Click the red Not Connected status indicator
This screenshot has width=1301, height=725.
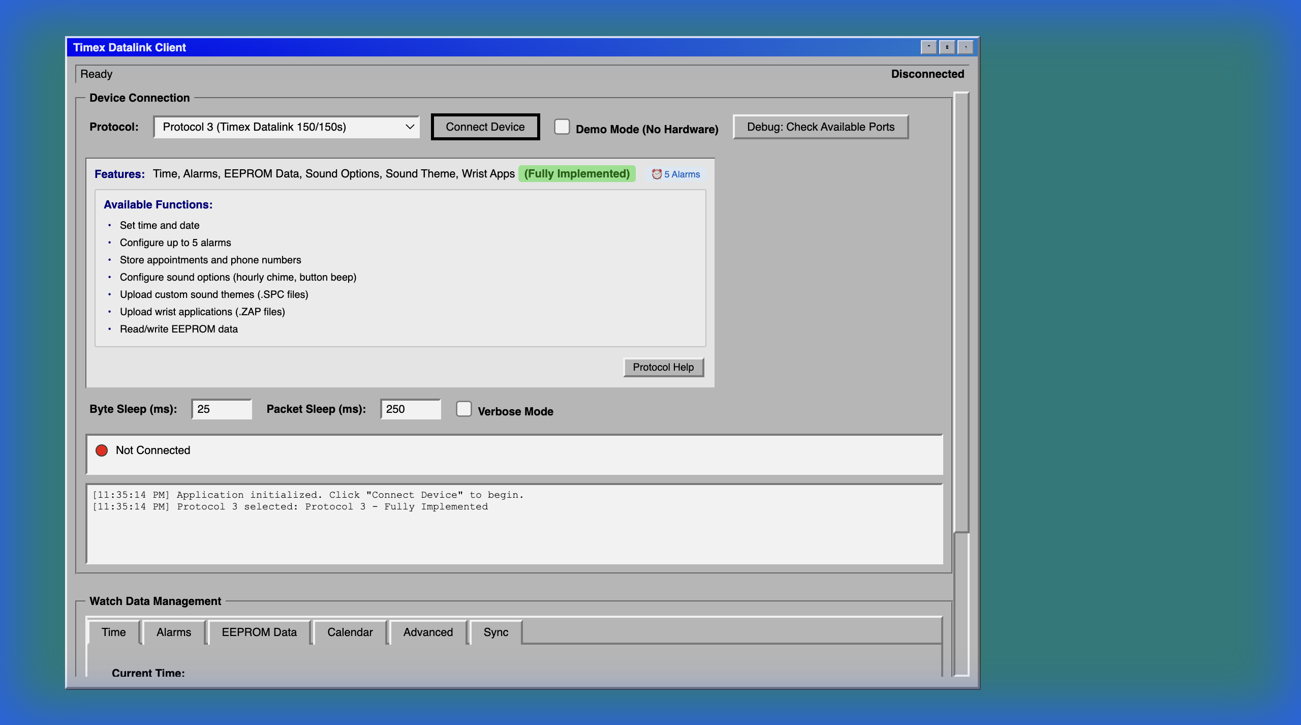point(102,450)
